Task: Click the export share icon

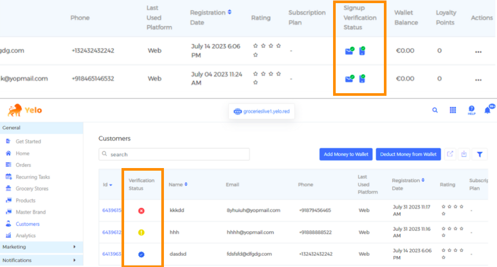Action: point(450,154)
